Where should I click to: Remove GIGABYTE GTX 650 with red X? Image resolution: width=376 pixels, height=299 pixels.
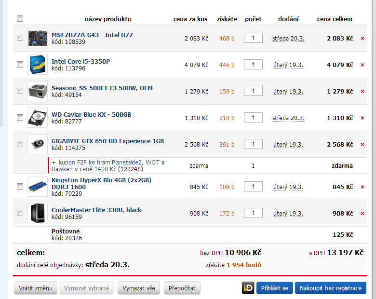363,145
